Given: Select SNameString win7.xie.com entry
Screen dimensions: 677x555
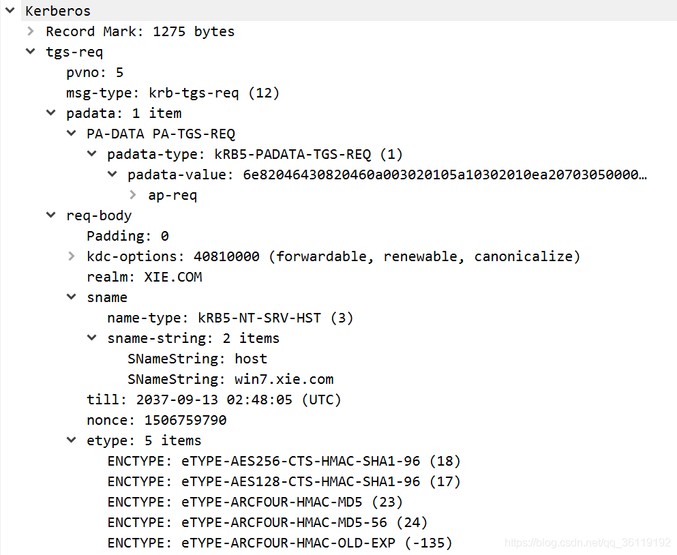Looking at the screenshot, I should click(x=230, y=379).
